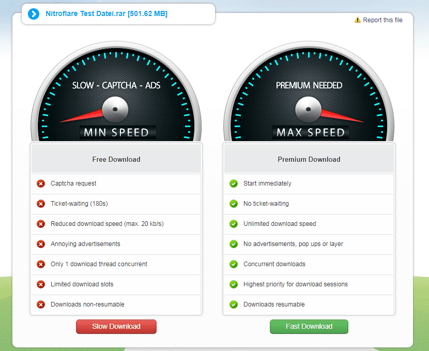Viewport: 429px width, 351px height.
Task: Click the blue arrow icon beside the file name
Action: point(34,14)
